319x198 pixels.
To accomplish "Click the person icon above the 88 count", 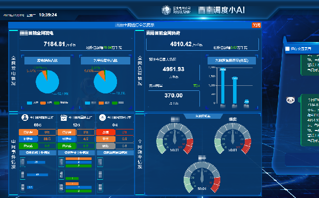I will [x=24, y=117].
